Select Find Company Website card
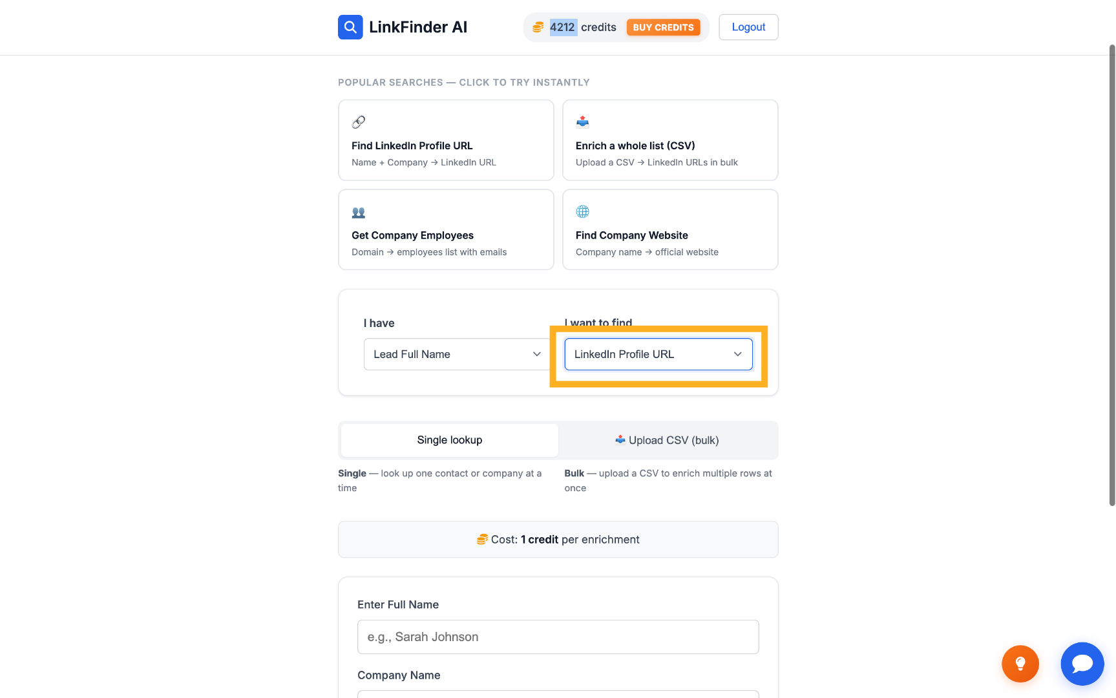The height and width of the screenshot is (698, 1116). [670, 229]
